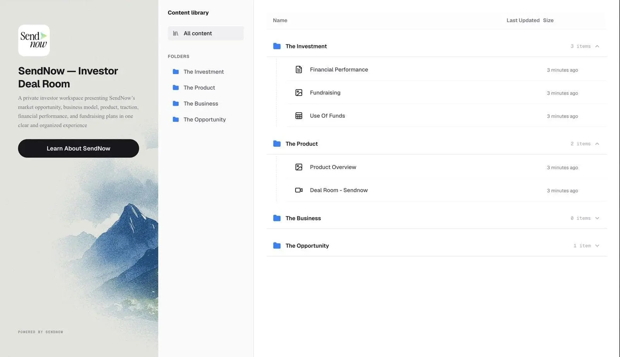620x357 pixels.
Task: Click the timestamp for Fundraising
Action: coord(562,93)
